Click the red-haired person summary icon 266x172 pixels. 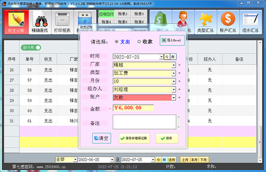183,18
